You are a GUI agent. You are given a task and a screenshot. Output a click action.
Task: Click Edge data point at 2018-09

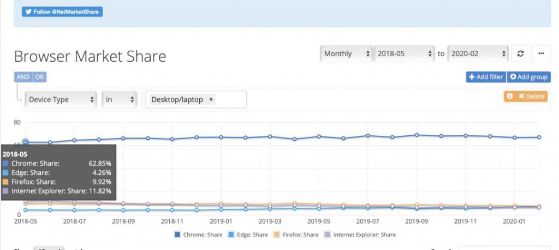click(x=123, y=210)
